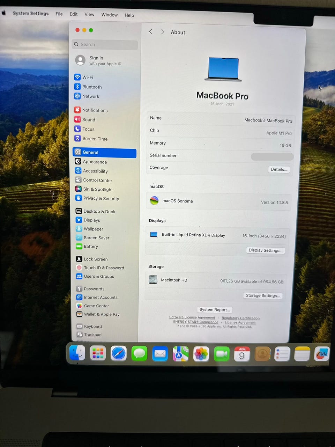Select Network in the sidebar
Viewport: 335px width, 447px height.
pos(87,96)
